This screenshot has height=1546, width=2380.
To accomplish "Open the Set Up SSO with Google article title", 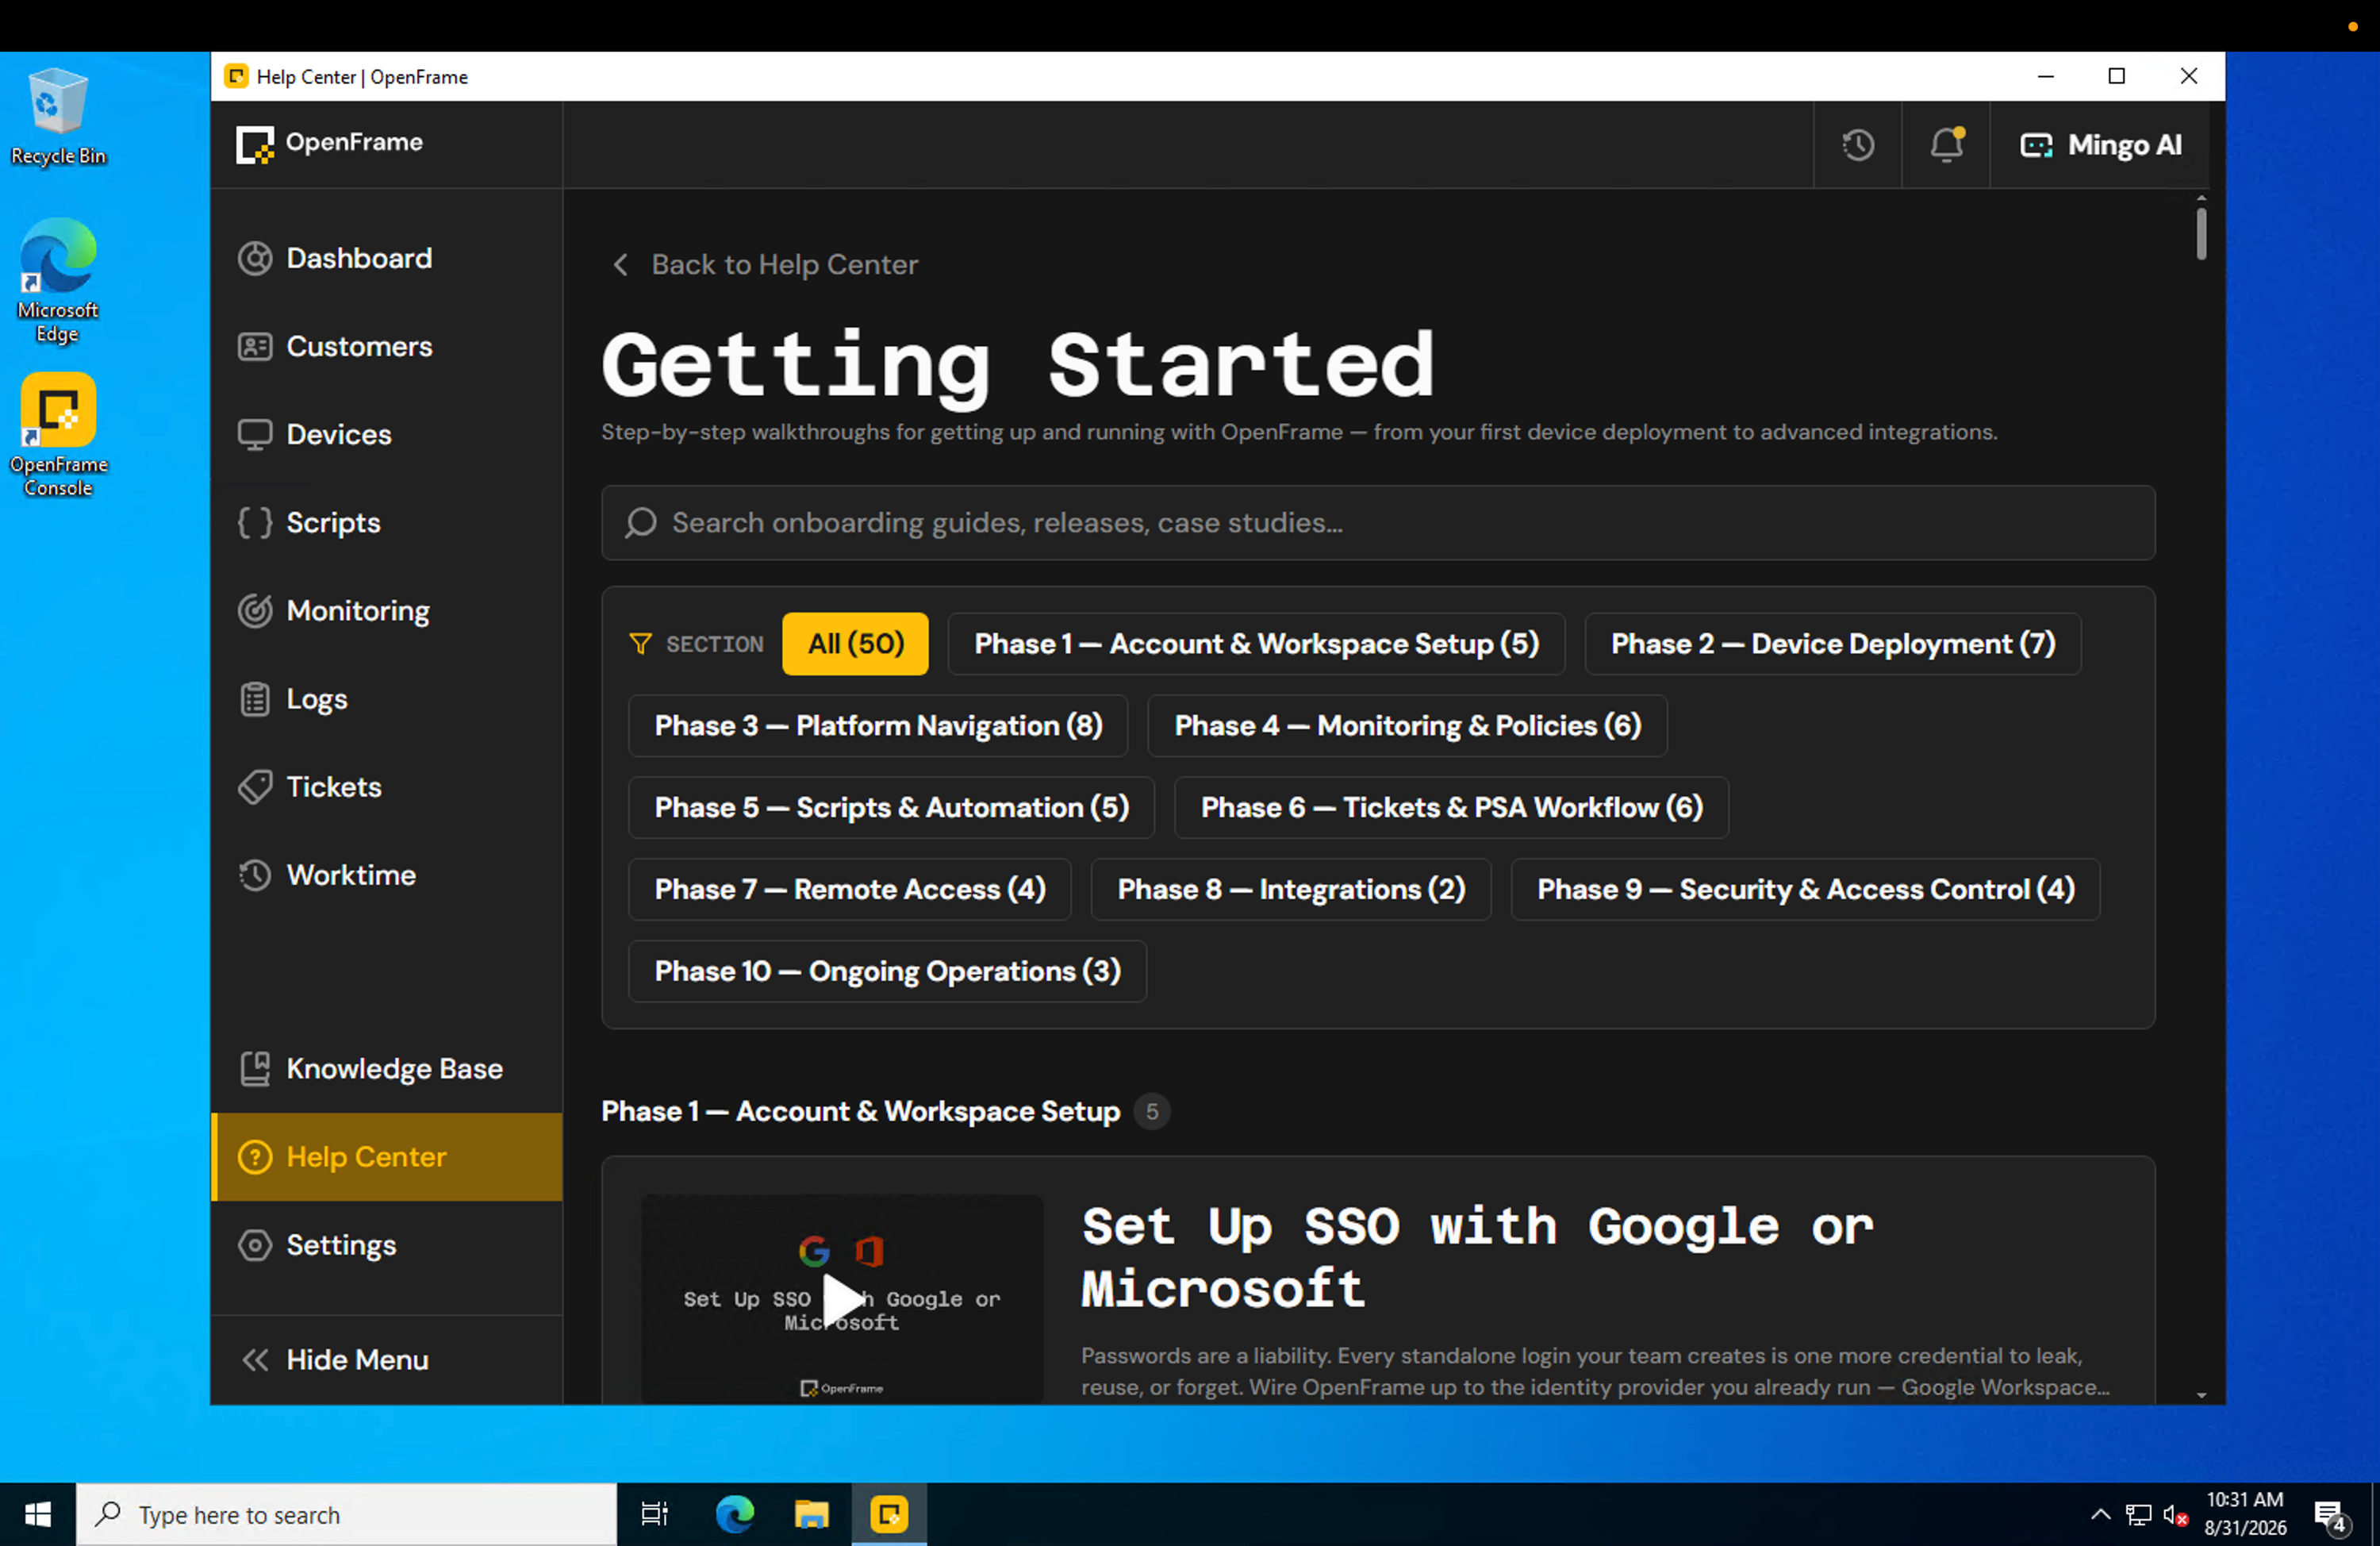I will click(x=1477, y=1257).
